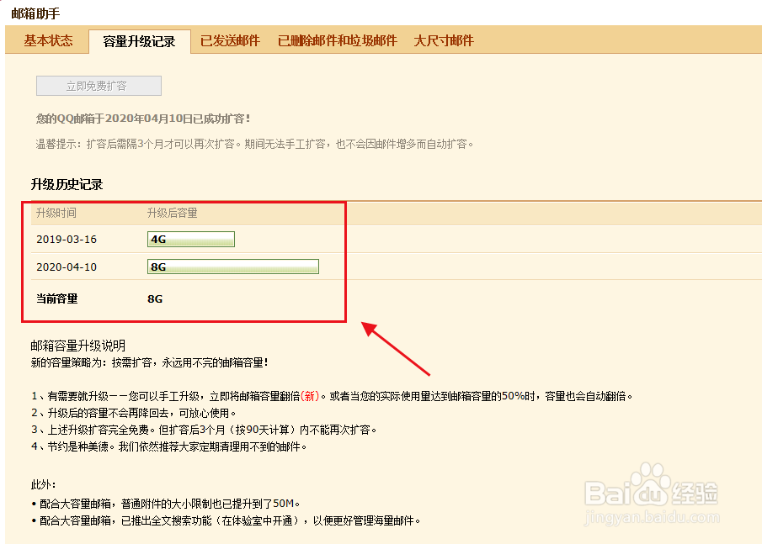
Task: Click the 升级时间 column header
Action: pyautogui.click(x=55, y=213)
